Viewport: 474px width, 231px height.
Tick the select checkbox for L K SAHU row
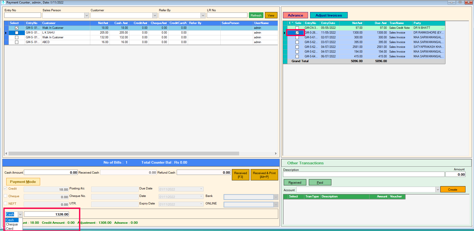17,33
